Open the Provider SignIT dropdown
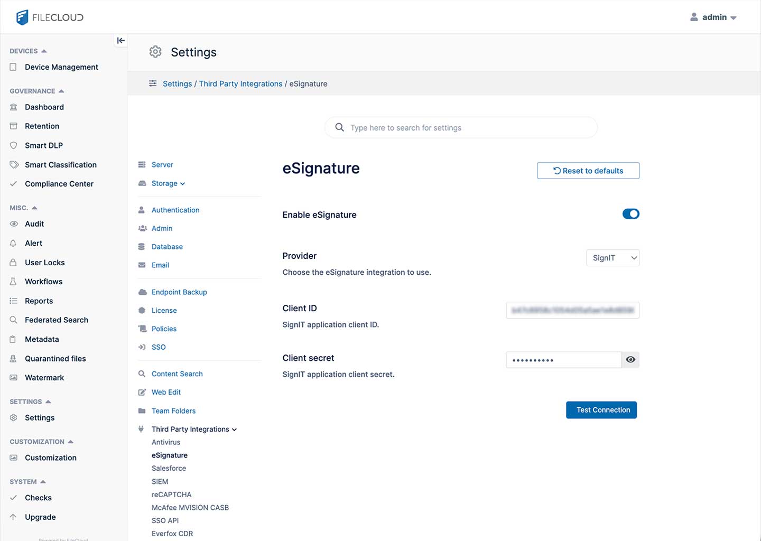 click(613, 258)
